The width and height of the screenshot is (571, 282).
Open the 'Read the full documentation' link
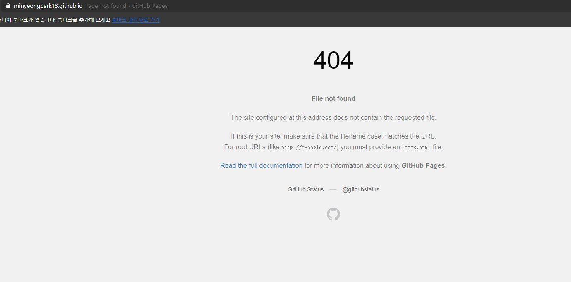(x=261, y=165)
